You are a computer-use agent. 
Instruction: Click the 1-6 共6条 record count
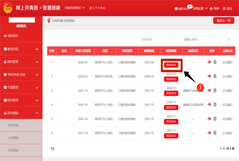click(227, 149)
